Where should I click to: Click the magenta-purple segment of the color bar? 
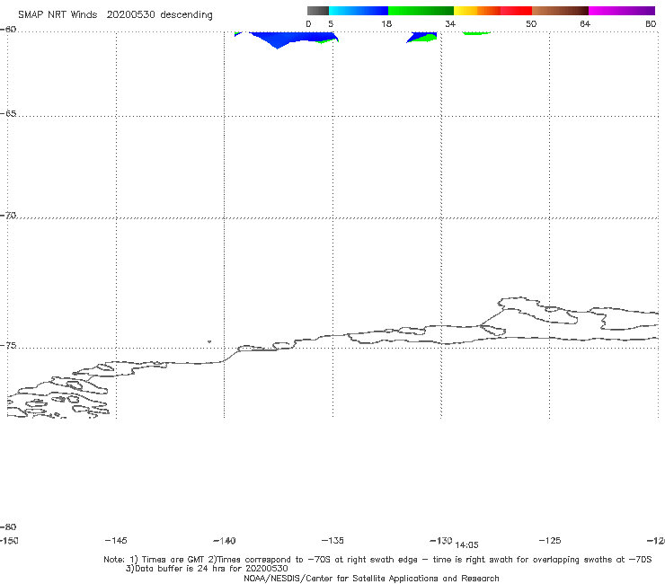(x=621, y=11)
